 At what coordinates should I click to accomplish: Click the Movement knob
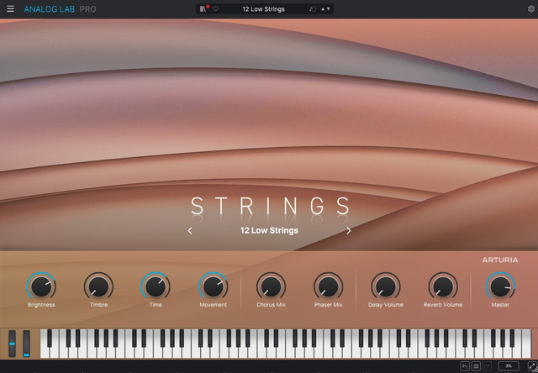[x=213, y=286]
